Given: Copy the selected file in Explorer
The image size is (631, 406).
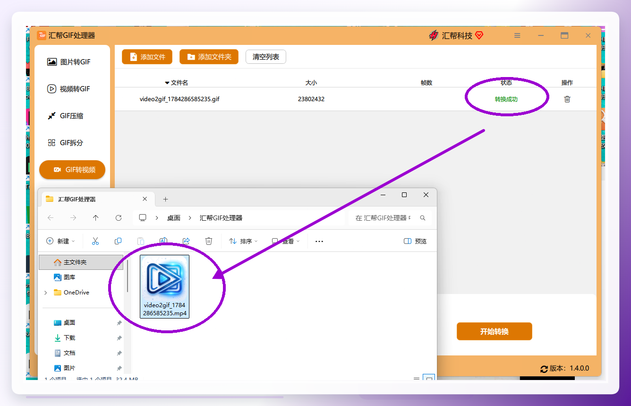Looking at the screenshot, I should tap(118, 241).
